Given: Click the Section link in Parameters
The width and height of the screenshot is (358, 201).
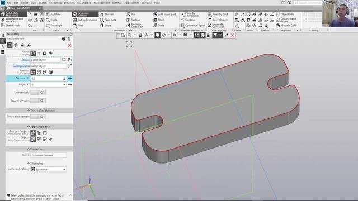Looking at the screenshot, I should click(x=26, y=60).
